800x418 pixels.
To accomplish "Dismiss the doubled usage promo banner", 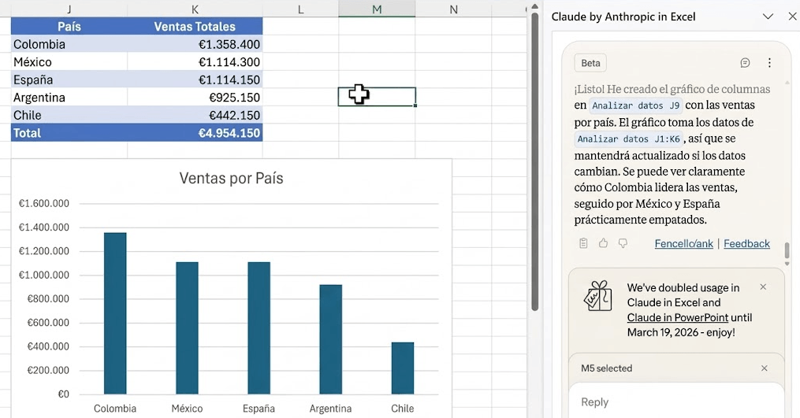I will [x=763, y=287].
